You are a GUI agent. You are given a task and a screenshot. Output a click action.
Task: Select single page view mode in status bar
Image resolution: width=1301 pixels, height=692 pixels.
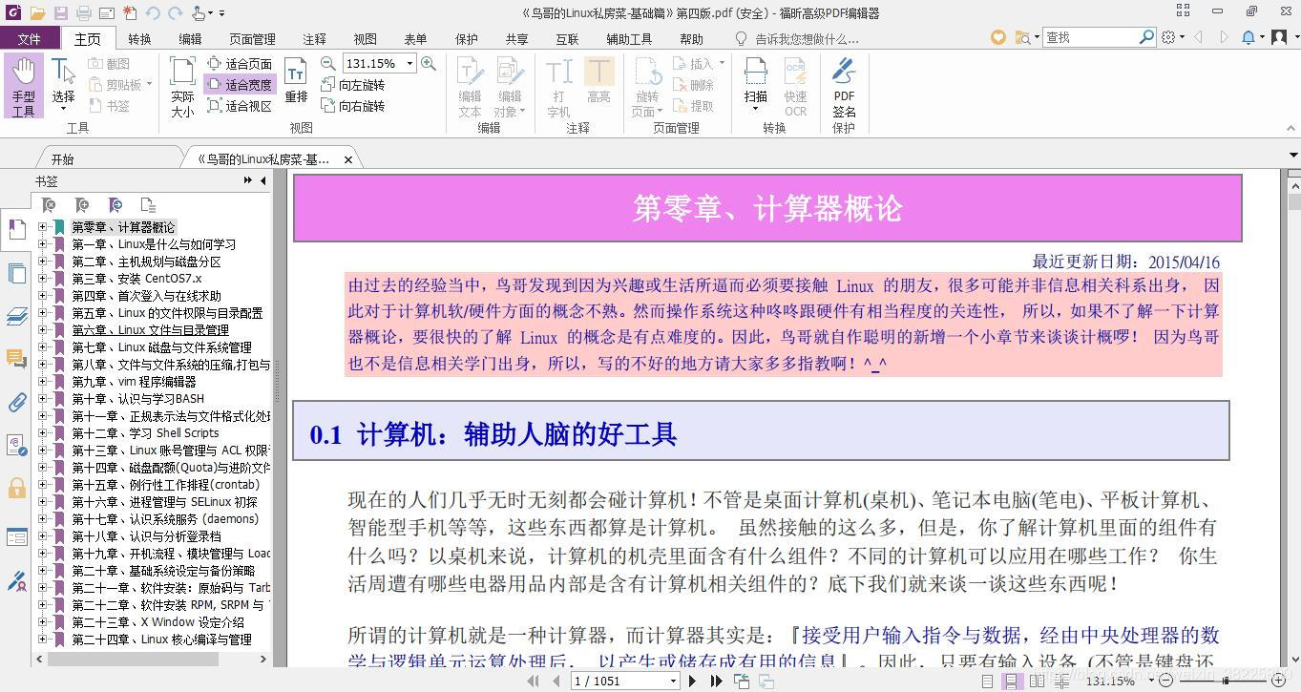(x=988, y=681)
